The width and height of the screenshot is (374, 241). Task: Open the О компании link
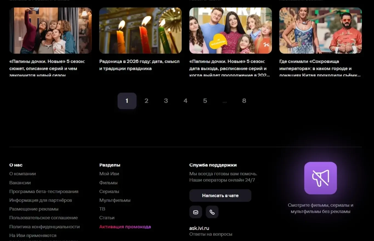[x=22, y=174]
